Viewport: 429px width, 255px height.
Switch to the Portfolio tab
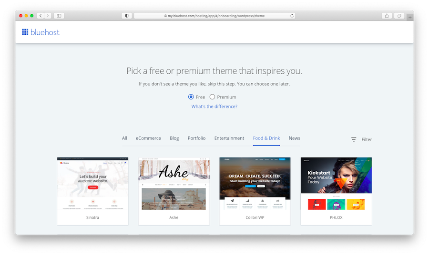pyautogui.click(x=196, y=138)
